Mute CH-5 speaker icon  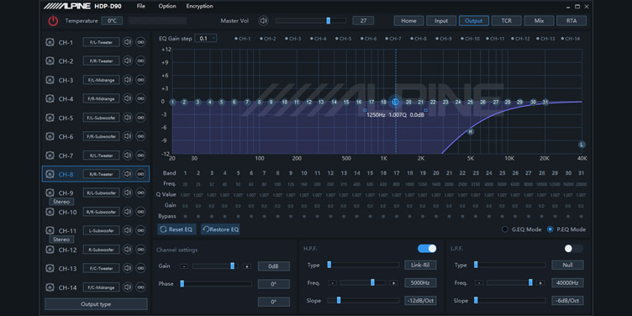pos(128,118)
